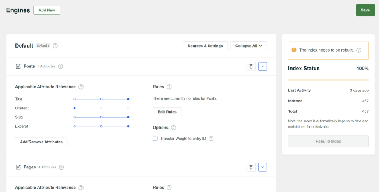Click help icon next to Pages Applicable Attribute Relevance
Viewport: 379px width, 192px height.
pyautogui.click(x=81, y=188)
